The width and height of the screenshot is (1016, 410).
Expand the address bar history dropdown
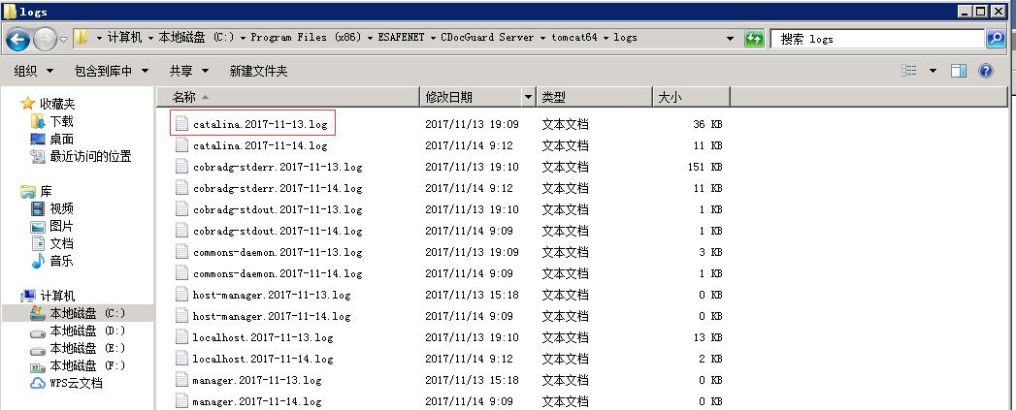pyautogui.click(x=730, y=39)
